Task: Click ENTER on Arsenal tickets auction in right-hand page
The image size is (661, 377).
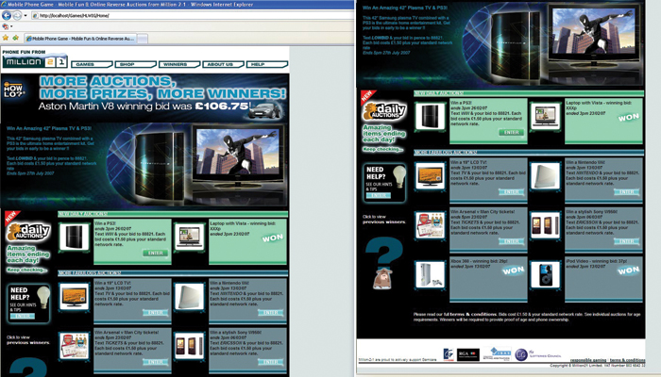Action: 512,241
